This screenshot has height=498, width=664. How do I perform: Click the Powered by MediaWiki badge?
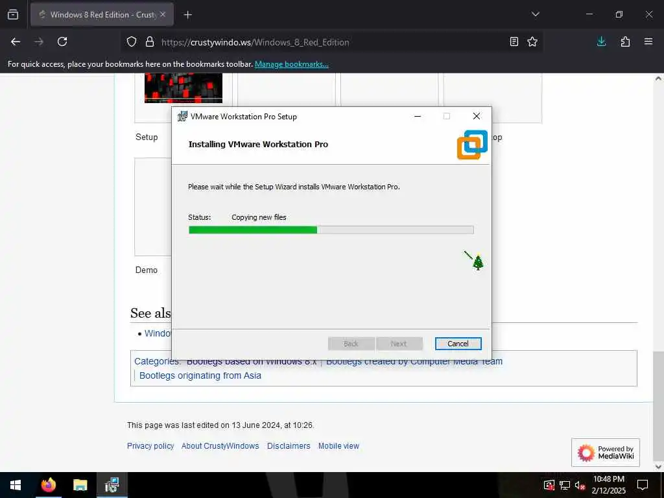(x=606, y=453)
